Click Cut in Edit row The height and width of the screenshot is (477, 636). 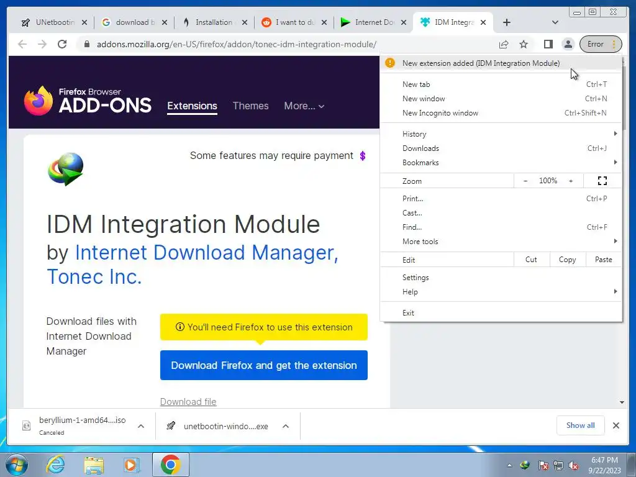click(532, 260)
